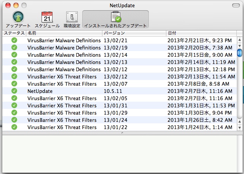Click the toolbar toggle pill in the title bar
Image resolution: width=244 pixels, height=174 pixels.
(236, 5)
